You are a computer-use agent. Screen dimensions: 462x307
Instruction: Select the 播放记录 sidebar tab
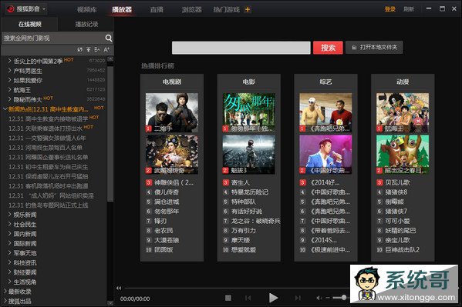86,24
